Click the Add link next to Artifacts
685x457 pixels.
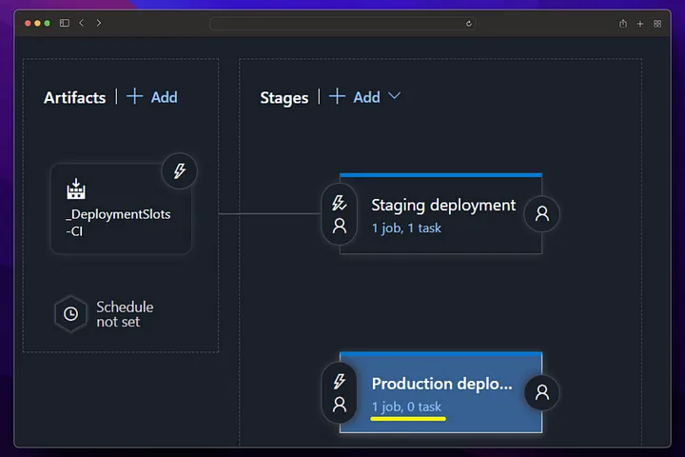click(165, 97)
